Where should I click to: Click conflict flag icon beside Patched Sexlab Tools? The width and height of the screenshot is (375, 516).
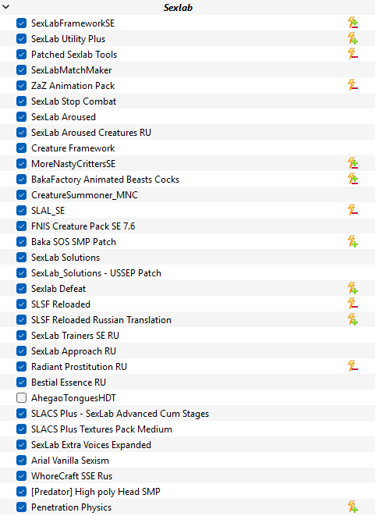click(352, 55)
